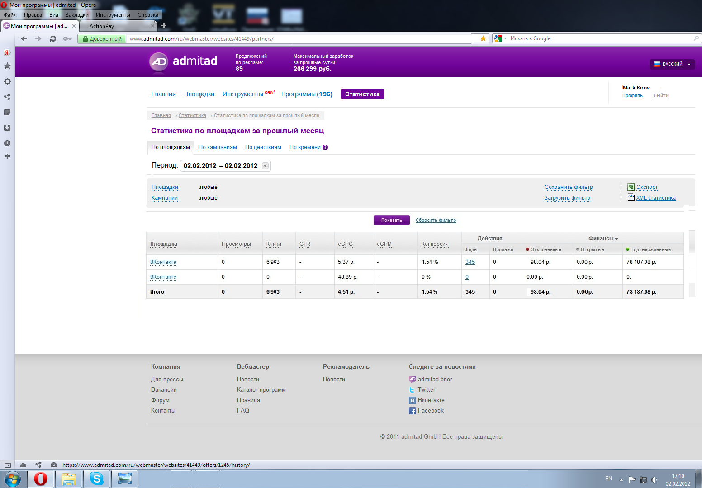702x488 pixels.
Task: Open the русский language dropdown
Action: 672,64
